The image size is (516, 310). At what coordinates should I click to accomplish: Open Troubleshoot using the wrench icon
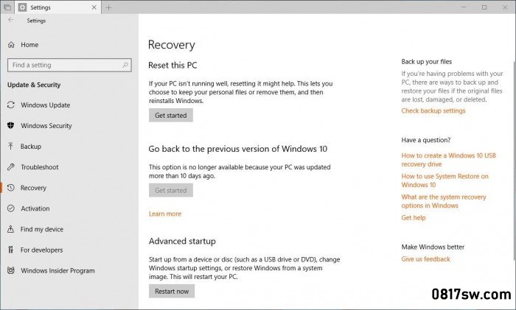[11, 167]
